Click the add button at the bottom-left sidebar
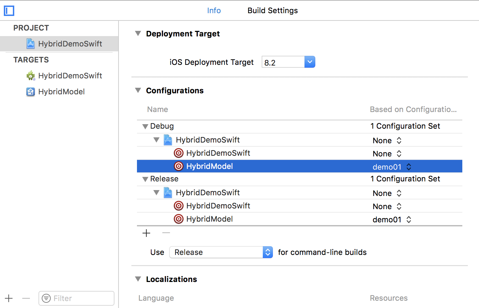The width and height of the screenshot is (479, 308). (9, 298)
